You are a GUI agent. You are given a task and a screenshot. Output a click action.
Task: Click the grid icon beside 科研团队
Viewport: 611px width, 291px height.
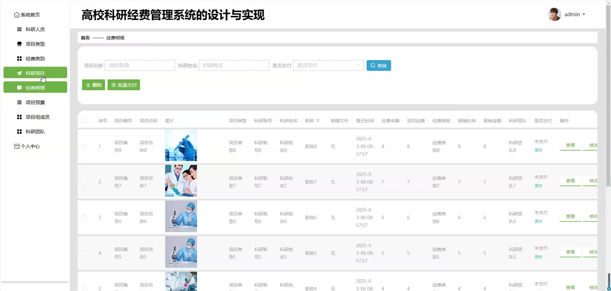click(19, 132)
